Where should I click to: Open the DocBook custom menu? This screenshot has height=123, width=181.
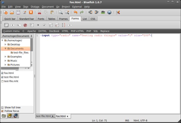[x=54, y=31]
